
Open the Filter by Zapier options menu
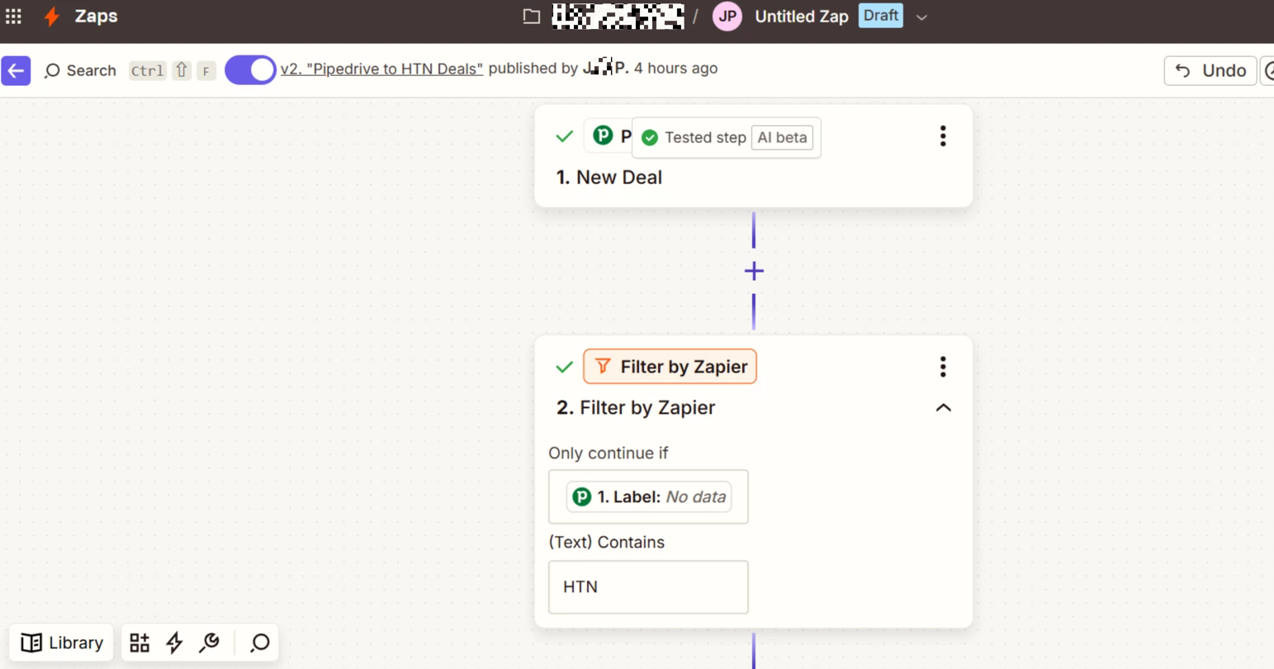click(x=943, y=367)
